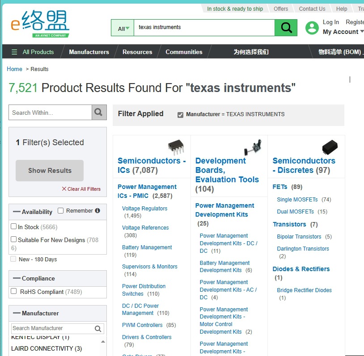Open Development Boards, Evaluation Tools category
The height and width of the screenshot is (356, 364).
(227, 175)
